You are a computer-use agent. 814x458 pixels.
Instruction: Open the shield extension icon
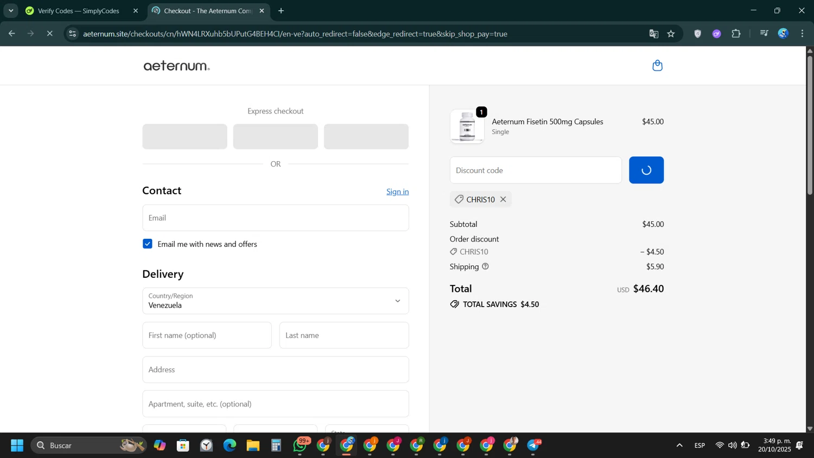698,34
